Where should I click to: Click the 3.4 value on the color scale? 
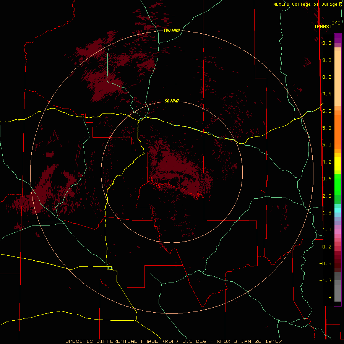click(x=327, y=179)
